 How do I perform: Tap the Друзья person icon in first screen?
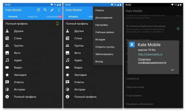click(7, 31)
